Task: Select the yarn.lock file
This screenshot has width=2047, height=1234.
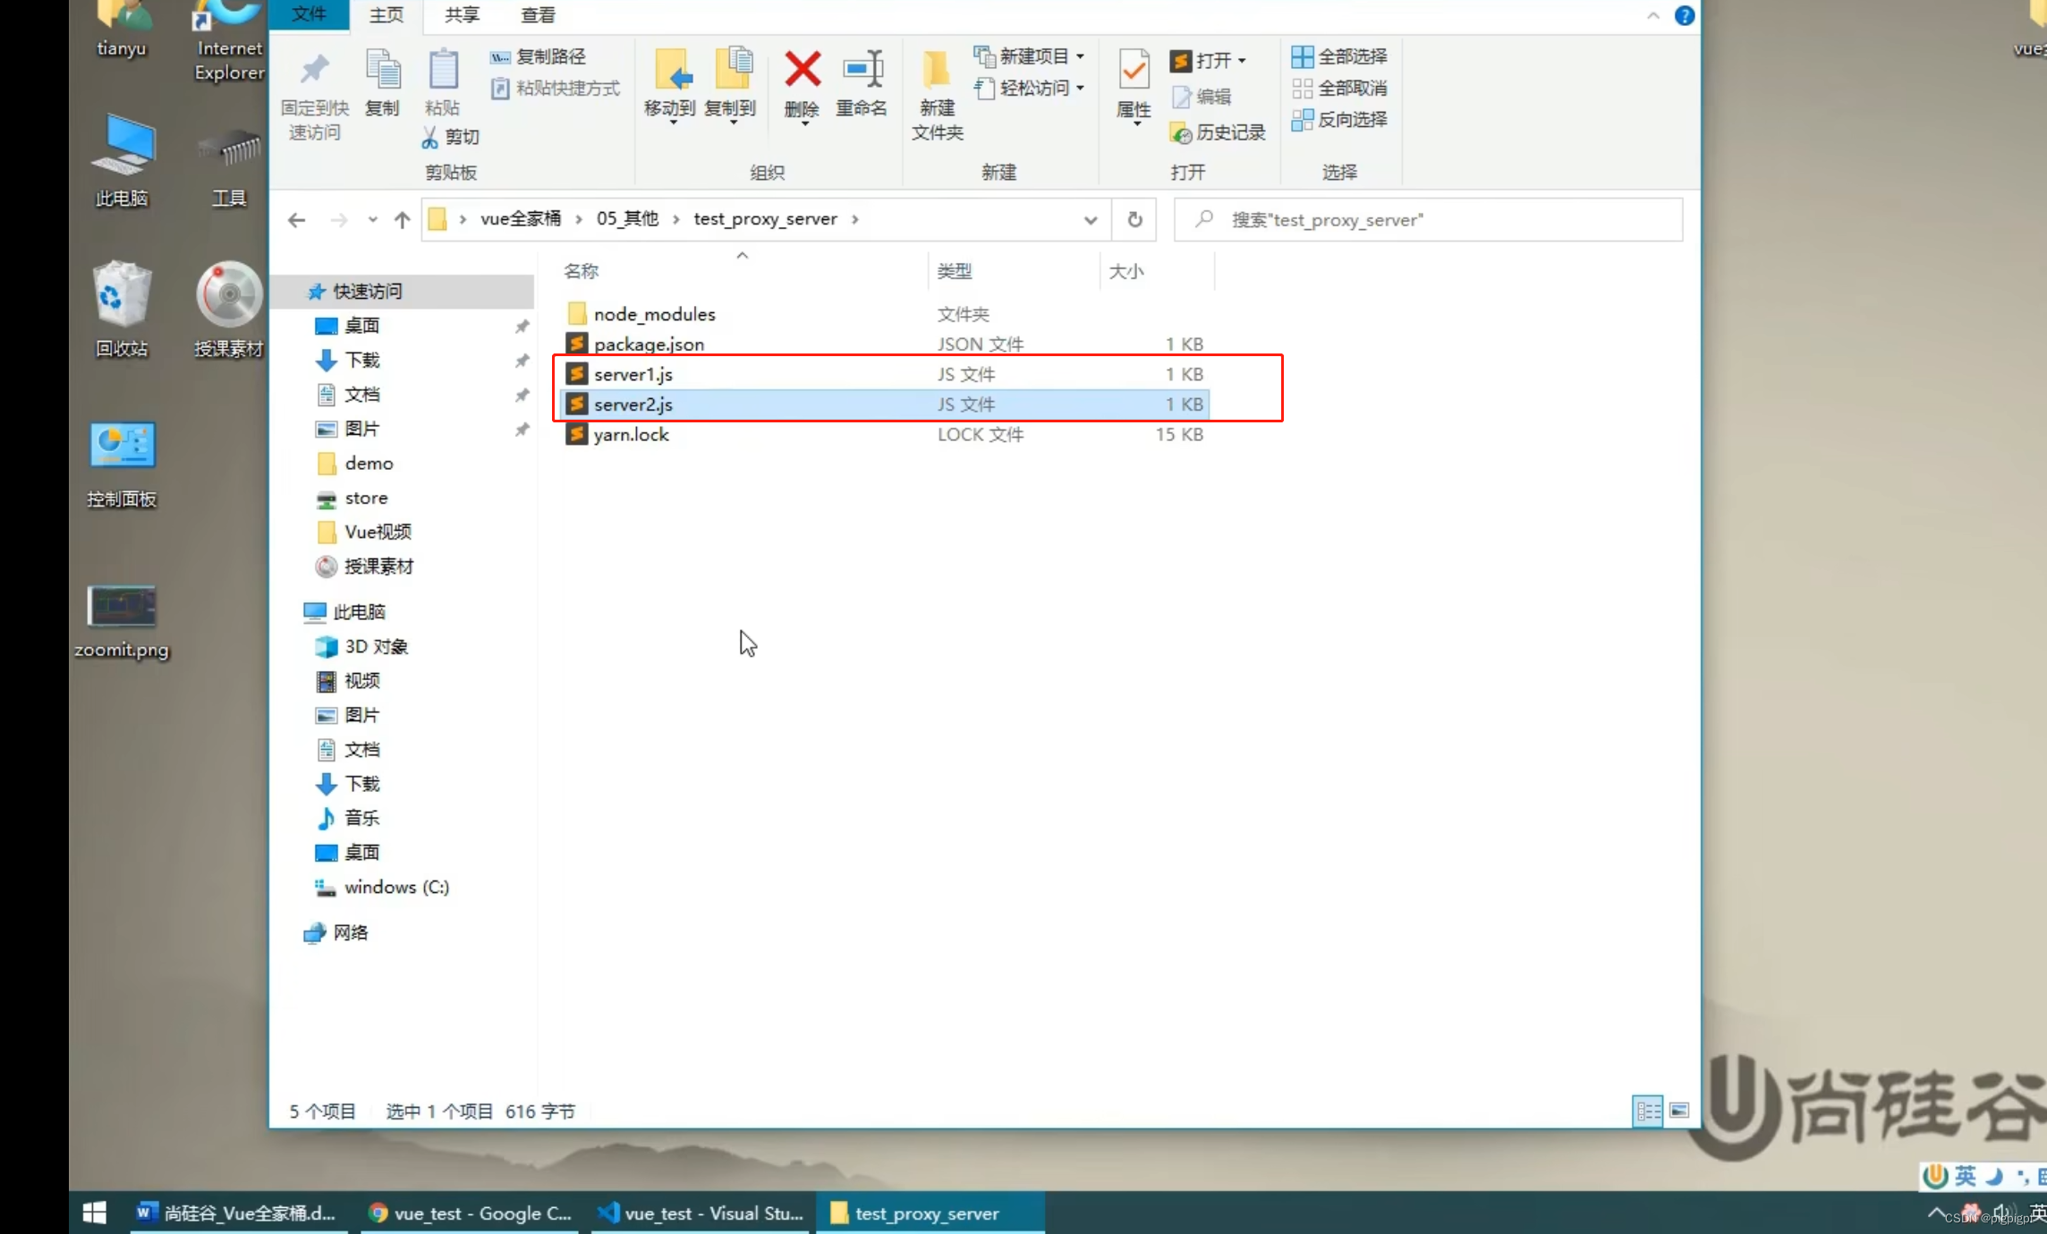Action: tap(632, 434)
